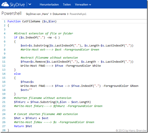Go to 'SkyDrive von Hans' breadcrumb

pyautogui.click(x=37, y=14)
